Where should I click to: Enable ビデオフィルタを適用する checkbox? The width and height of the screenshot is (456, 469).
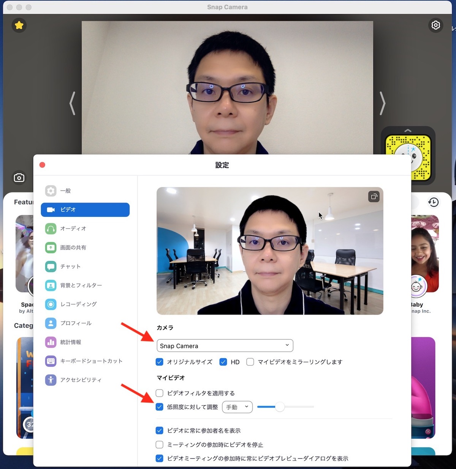160,393
